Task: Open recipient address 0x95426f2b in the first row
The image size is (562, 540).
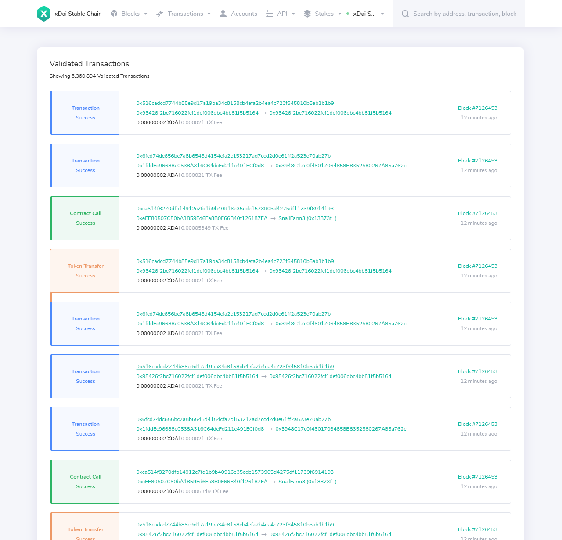Action: 330,113
